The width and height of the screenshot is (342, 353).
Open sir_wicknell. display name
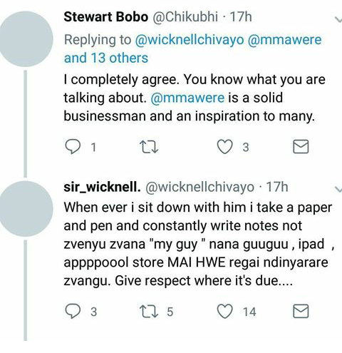[102, 187]
